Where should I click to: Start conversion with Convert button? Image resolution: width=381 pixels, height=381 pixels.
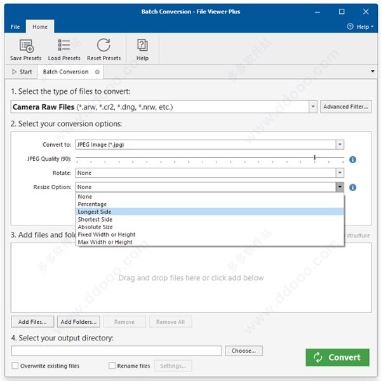pos(337,357)
